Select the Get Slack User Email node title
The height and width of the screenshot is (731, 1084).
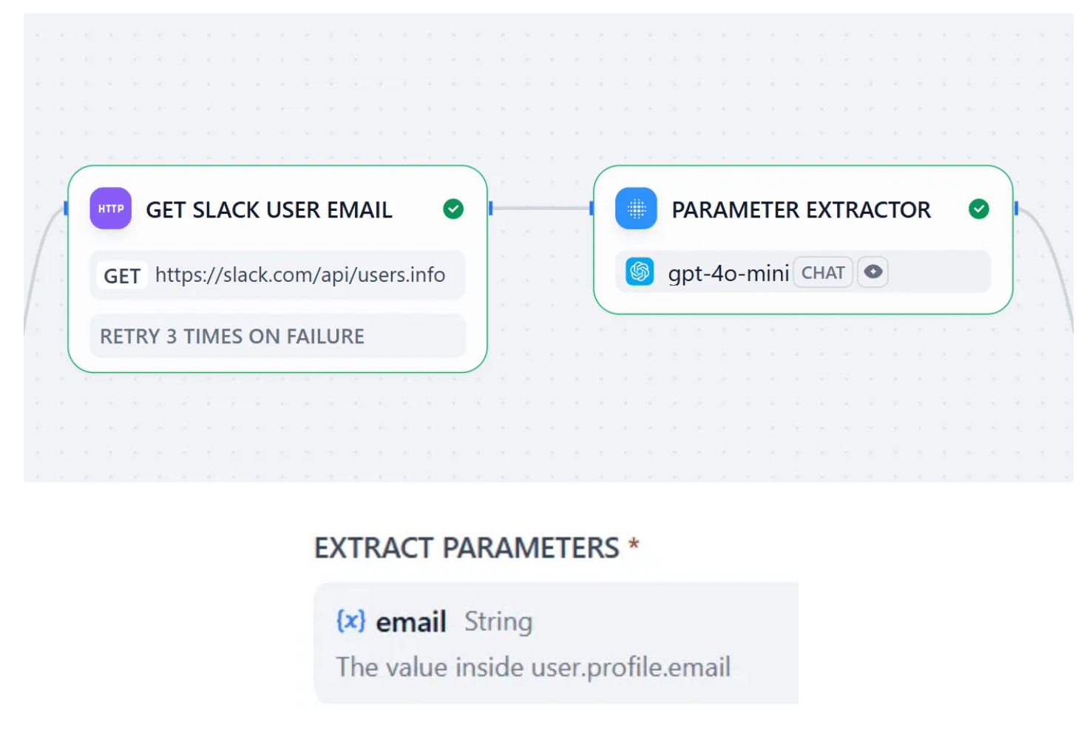pos(269,210)
